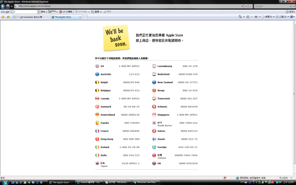
Task: Open the search provider dropdown arrow
Action: coord(294,6)
